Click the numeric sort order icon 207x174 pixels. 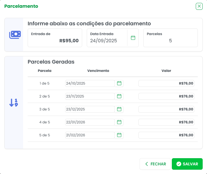click(x=14, y=103)
